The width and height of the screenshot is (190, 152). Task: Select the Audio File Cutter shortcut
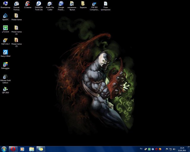(50, 4)
